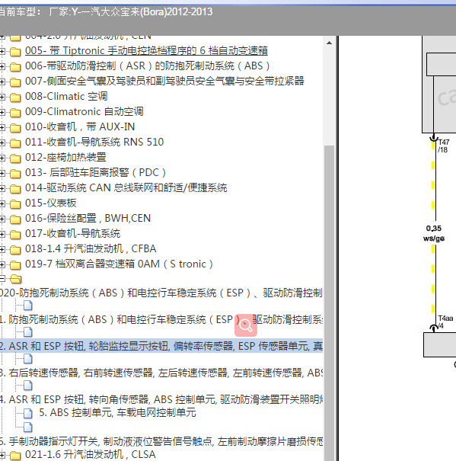Expand the 011 RNS 510 folder
Image resolution: width=456 pixels, height=461 pixels.
2,143
